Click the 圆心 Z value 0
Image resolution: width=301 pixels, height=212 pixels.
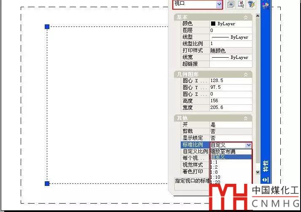click(231, 94)
